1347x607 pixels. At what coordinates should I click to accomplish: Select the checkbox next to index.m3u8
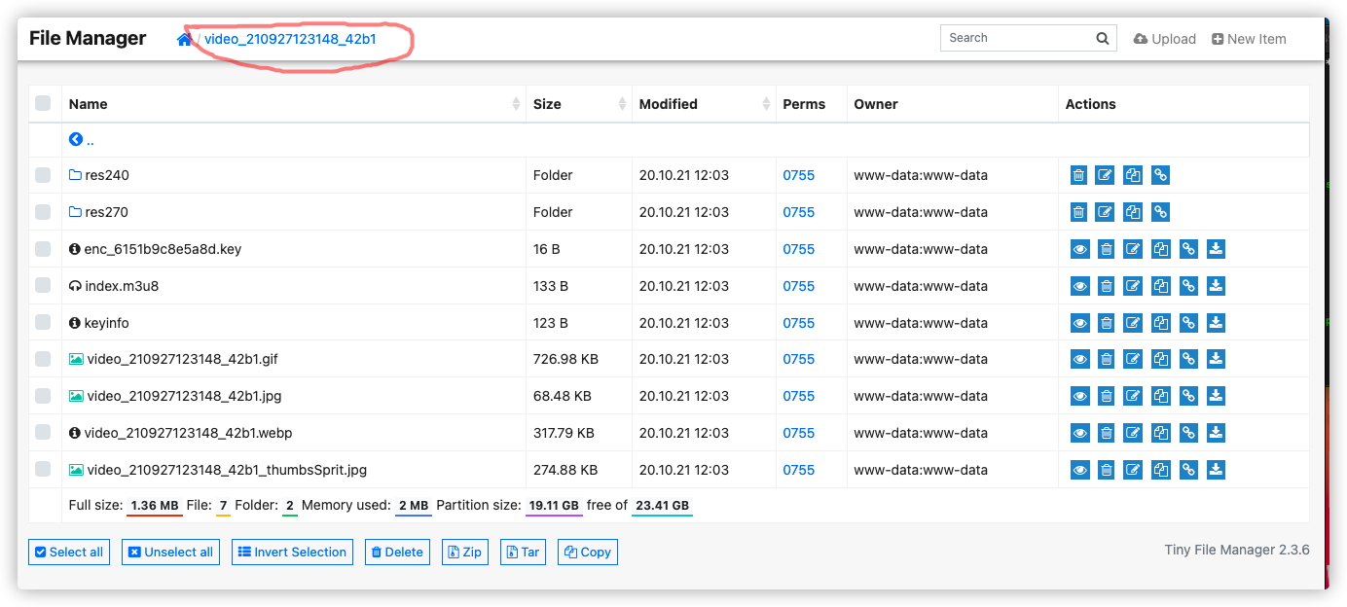pos(42,285)
